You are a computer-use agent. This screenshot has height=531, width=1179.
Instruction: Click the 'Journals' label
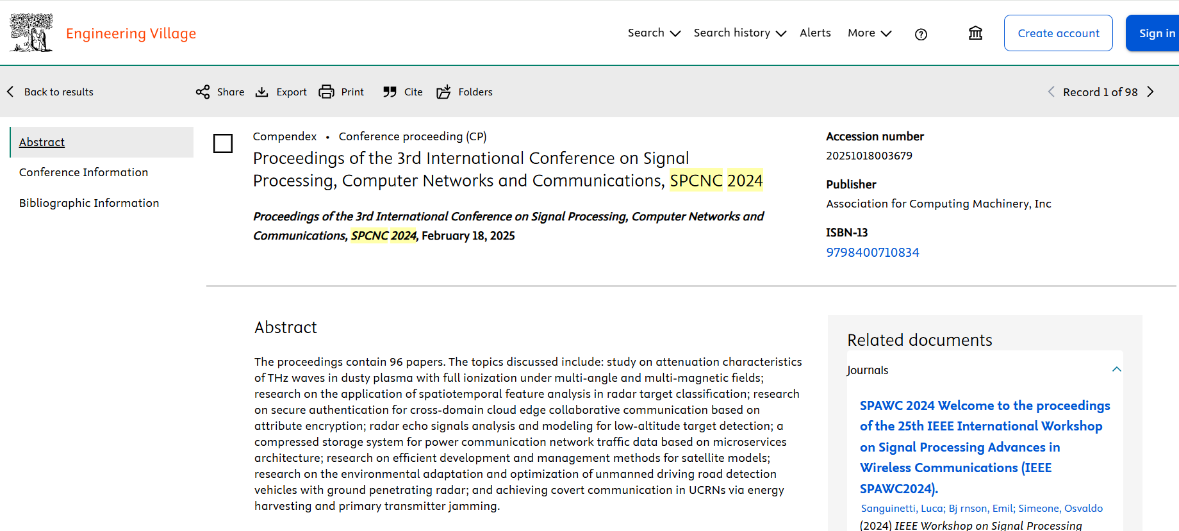coord(868,370)
